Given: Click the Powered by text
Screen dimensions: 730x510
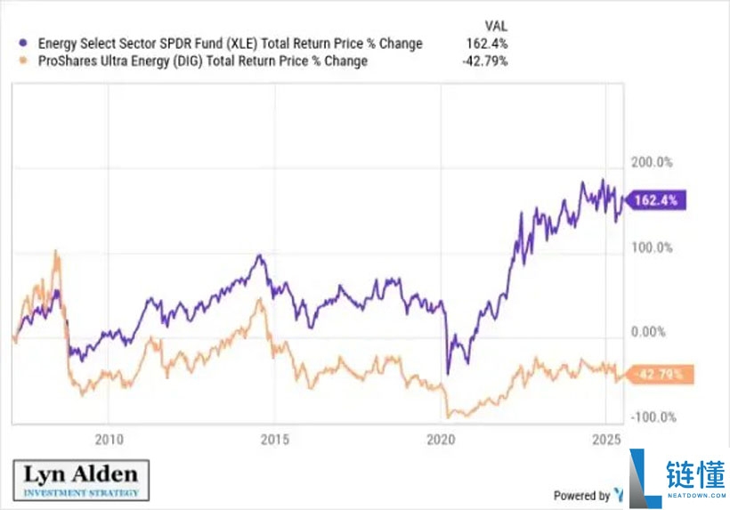Looking at the screenshot, I should 581,496.
